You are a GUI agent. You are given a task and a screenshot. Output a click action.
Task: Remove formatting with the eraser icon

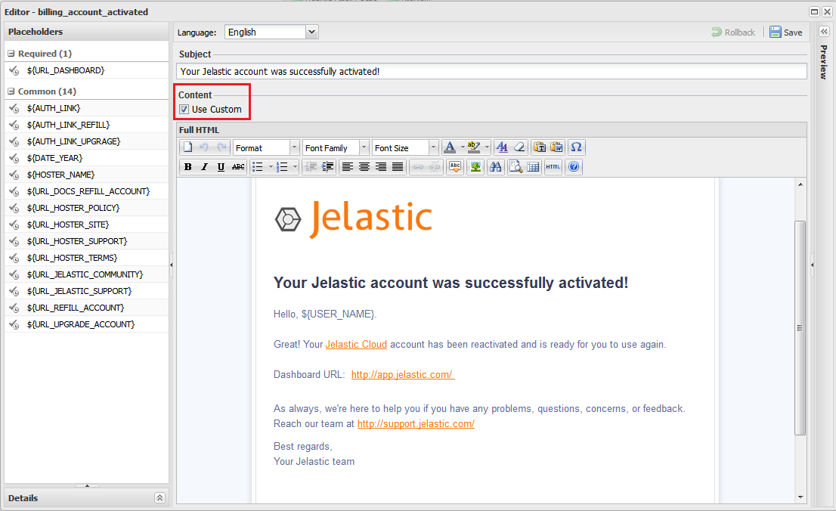tap(519, 147)
